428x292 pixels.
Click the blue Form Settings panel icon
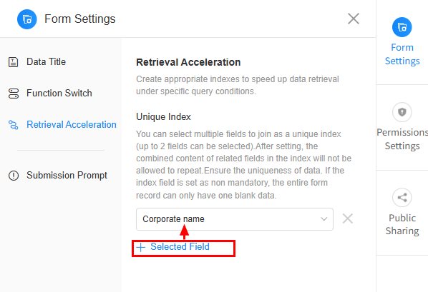click(402, 27)
